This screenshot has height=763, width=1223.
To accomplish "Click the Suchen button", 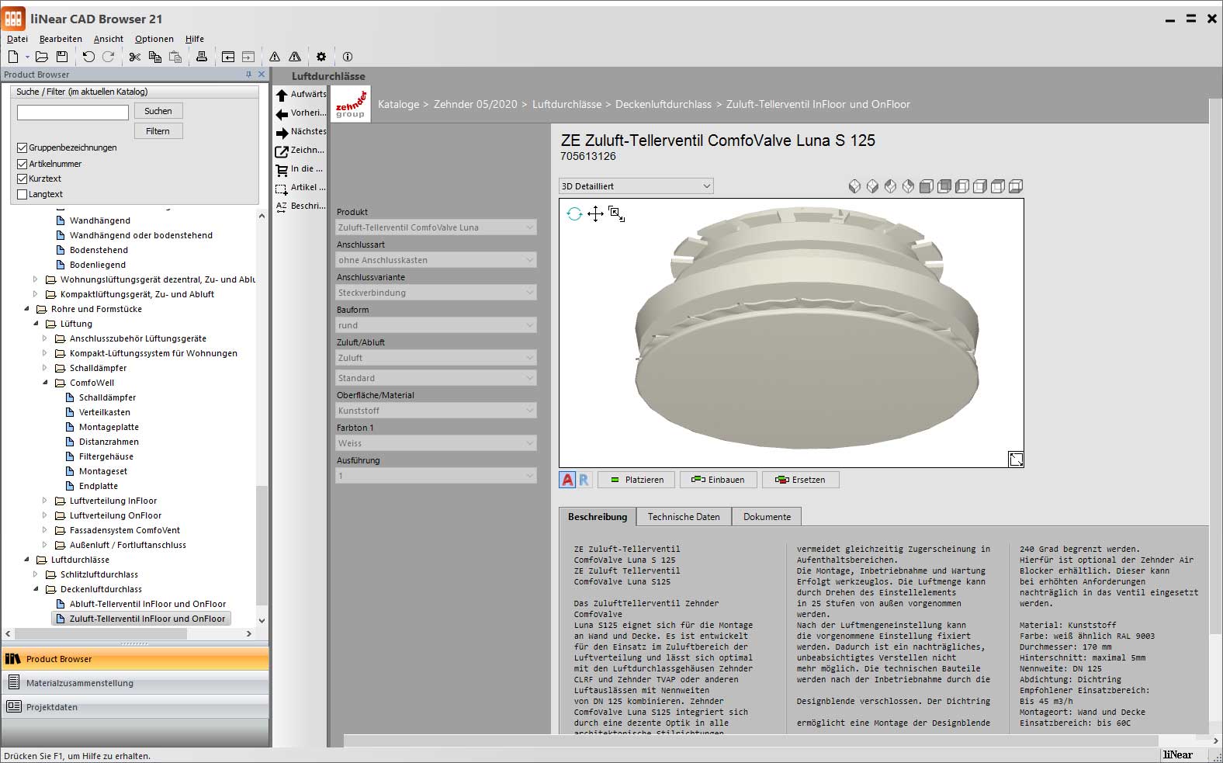I will point(158,111).
